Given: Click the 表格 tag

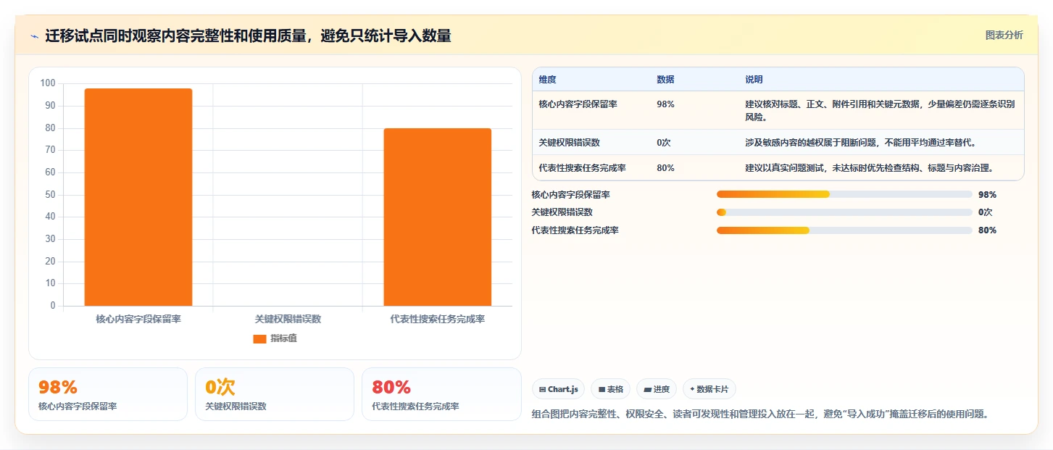Looking at the screenshot, I should [610, 389].
